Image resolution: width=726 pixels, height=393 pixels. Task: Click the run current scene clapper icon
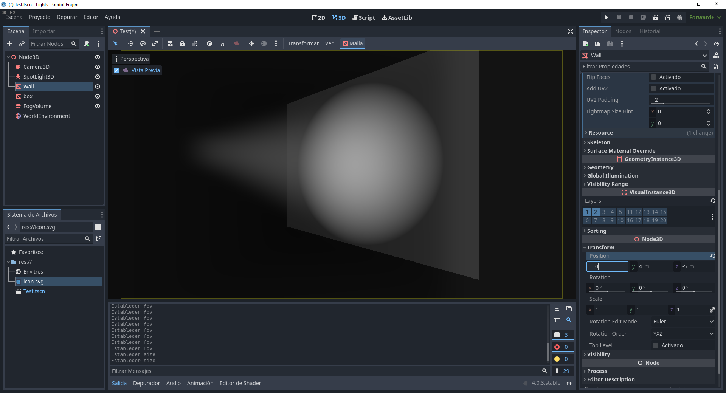click(x=655, y=17)
